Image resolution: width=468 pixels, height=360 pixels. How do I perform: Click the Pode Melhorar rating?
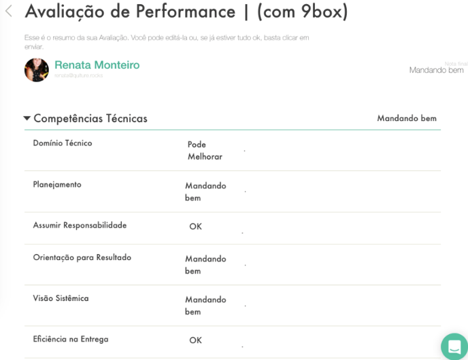[x=205, y=150]
